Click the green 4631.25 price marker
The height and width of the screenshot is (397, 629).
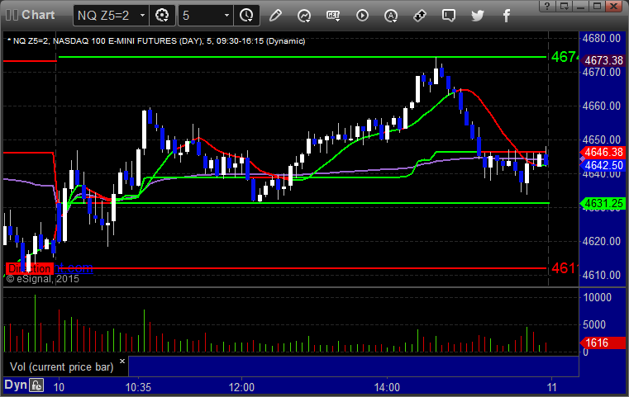click(603, 204)
